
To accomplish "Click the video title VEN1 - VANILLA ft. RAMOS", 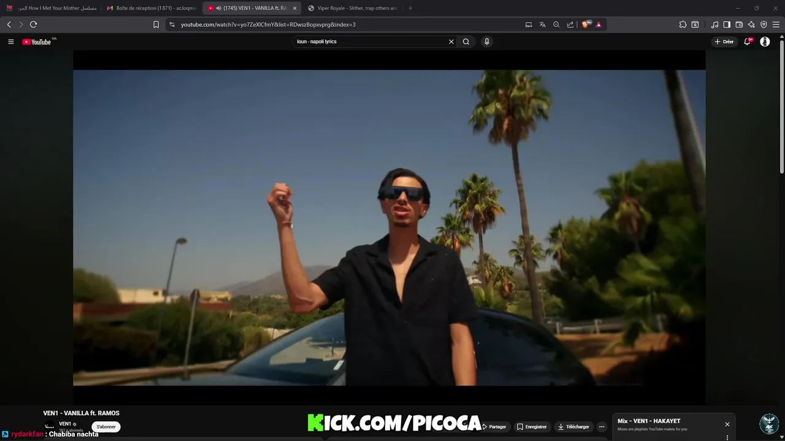I will 82,413.
